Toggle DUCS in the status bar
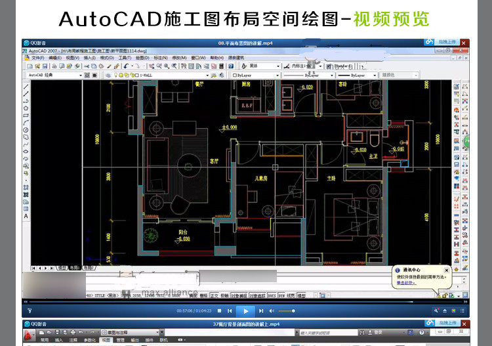This screenshot has width=492, height=346. 272,295
